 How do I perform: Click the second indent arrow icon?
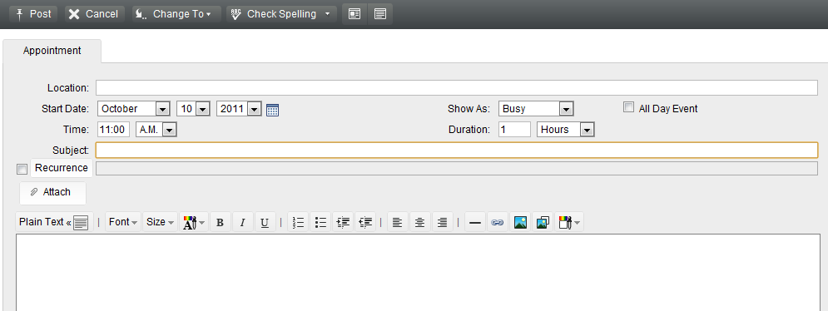[365, 223]
